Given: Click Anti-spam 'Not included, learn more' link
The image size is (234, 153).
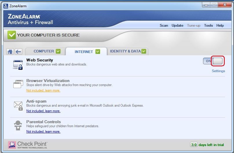Looking at the screenshot, I should point(43,111).
